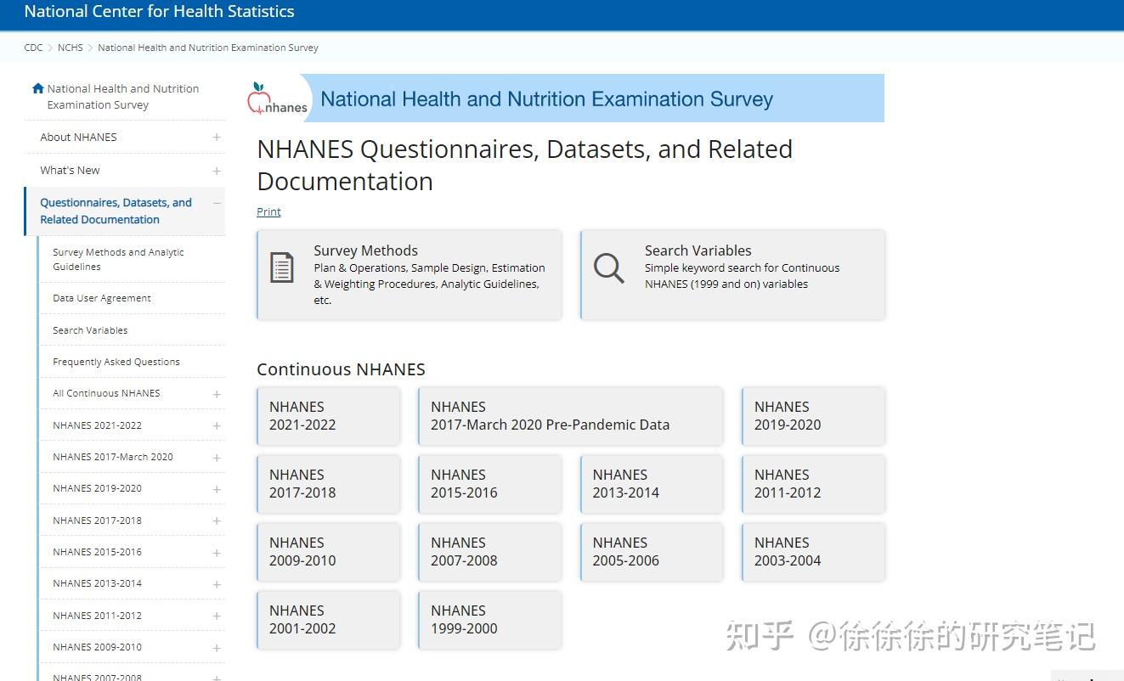Open the NHANES 2017-March 2020 Pre-Pandemic Data tile
This screenshot has width=1124, height=681.
tap(570, 416)
